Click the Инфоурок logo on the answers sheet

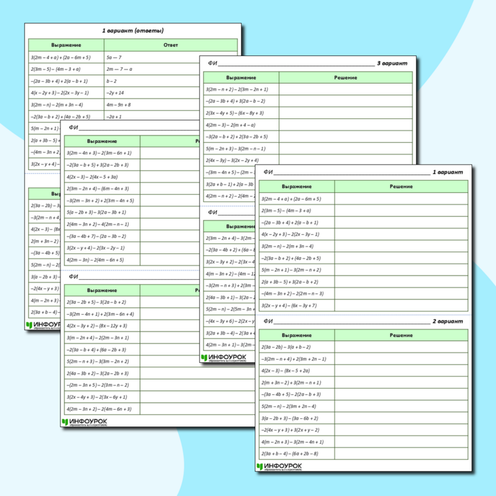(43, 326)
